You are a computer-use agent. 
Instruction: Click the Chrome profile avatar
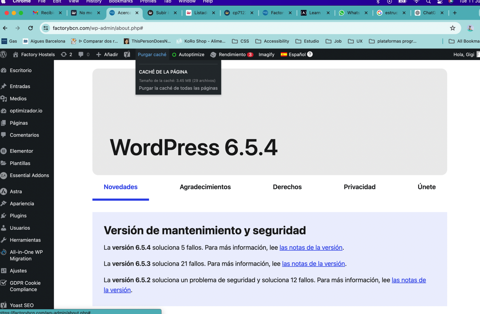470,28
